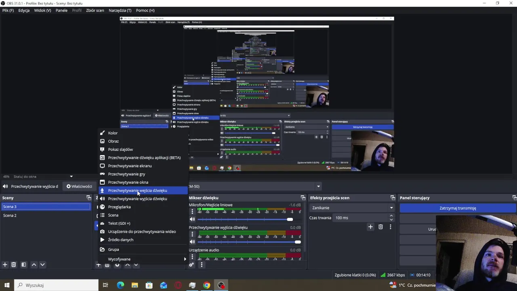The image size is (517, 291).
Task: Choose Przechwytywanie okna from the menu
Action: tap(144, 182)
